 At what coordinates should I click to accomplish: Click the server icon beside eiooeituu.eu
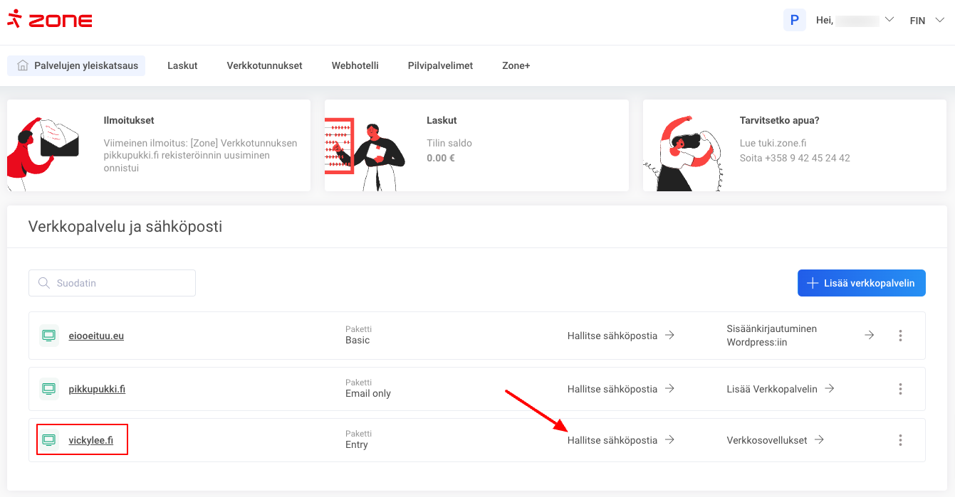pos(48,336)
